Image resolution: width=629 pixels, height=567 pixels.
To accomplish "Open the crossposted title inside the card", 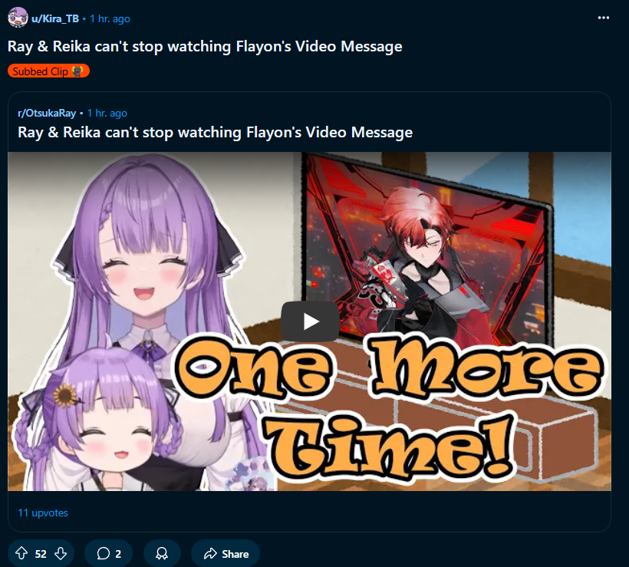I will coord(215,132).
